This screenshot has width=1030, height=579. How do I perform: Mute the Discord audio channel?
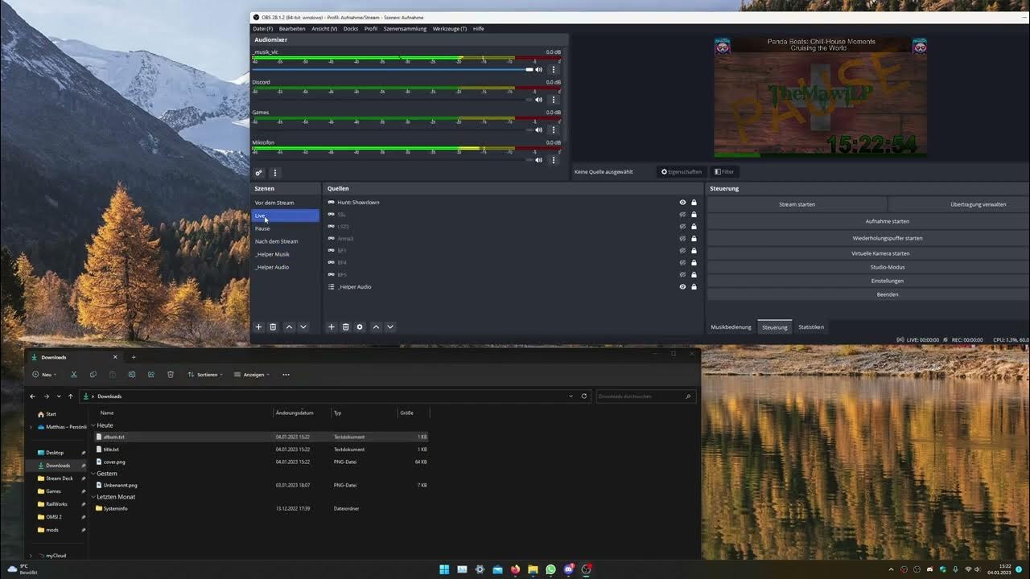click(x=539, y=100)
